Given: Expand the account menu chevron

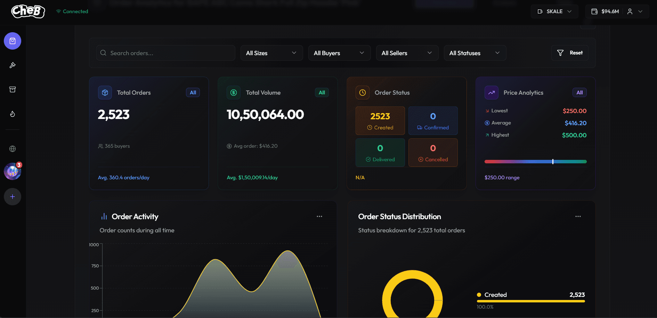Looking at the screenshot, I should 640,11.
